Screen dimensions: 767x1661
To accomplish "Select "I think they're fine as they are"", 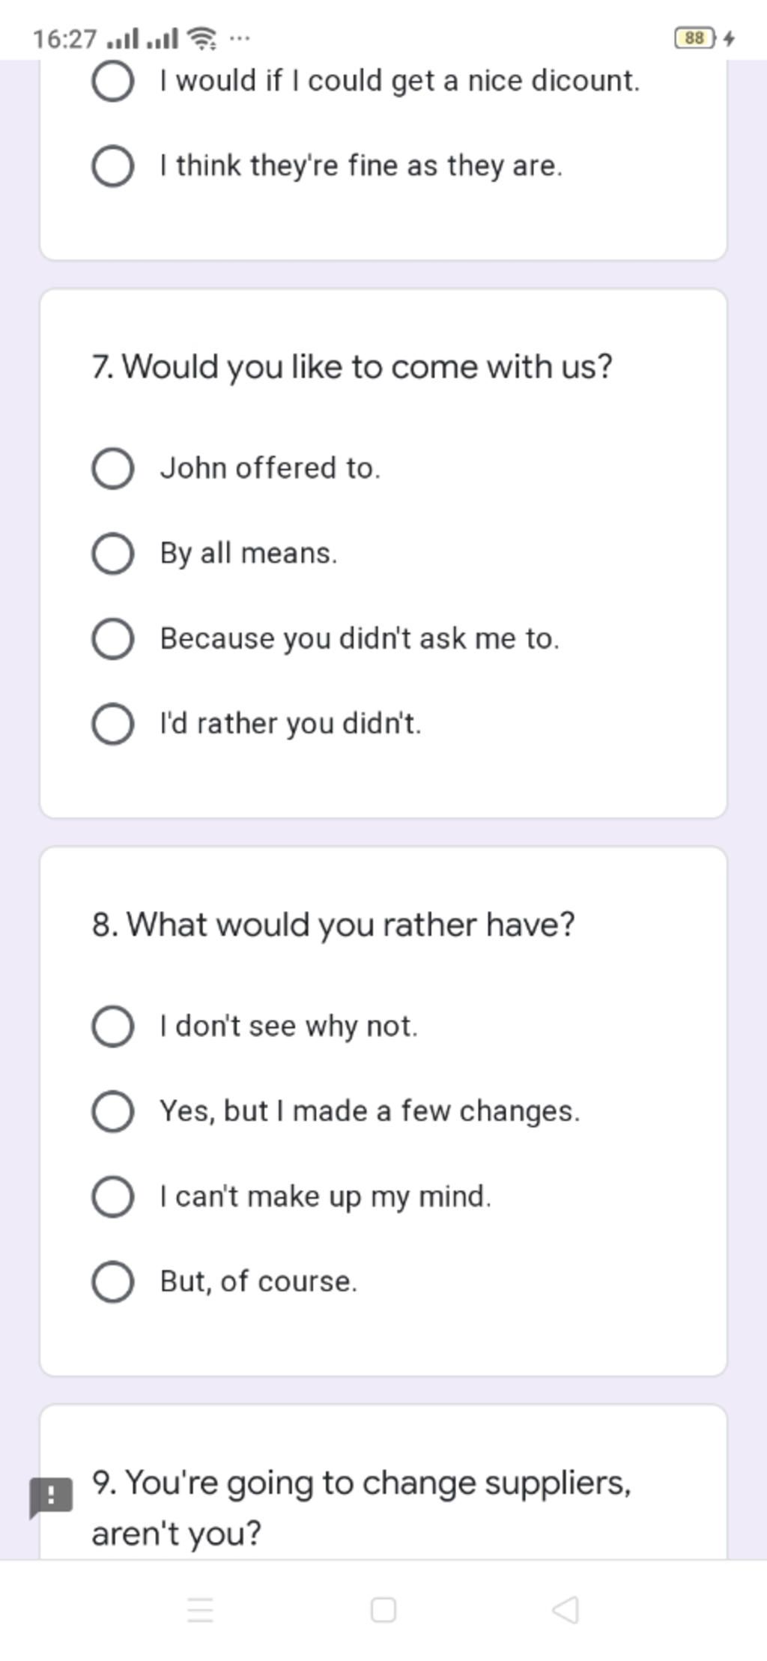I will (327, 166).
